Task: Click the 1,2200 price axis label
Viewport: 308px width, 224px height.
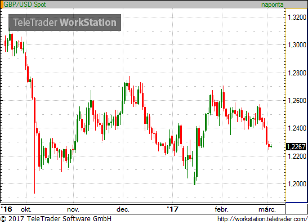Action: click(297, 156)
